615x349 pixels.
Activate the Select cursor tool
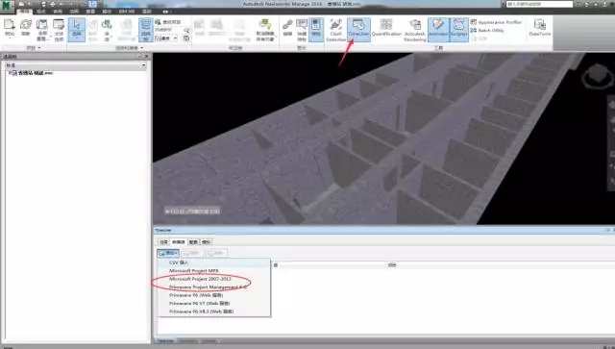pyautogui.click(x=77, y=30)
